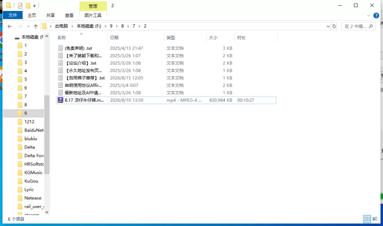Image resolution: width=383 pixels, height=226 pixels.
Task: Click folder 7 in the address path
Action: pyautogui.click(x=134, y=26)
